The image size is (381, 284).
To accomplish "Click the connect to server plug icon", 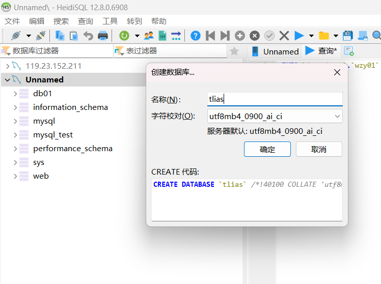I will coord(16,36).
